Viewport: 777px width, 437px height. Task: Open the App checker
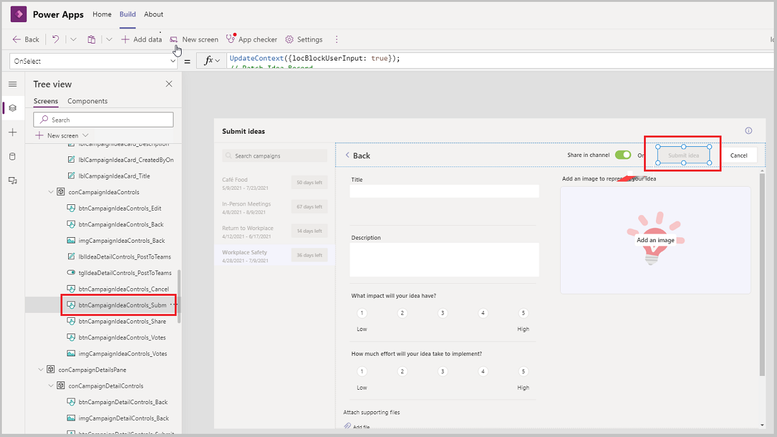pos(252,39)
